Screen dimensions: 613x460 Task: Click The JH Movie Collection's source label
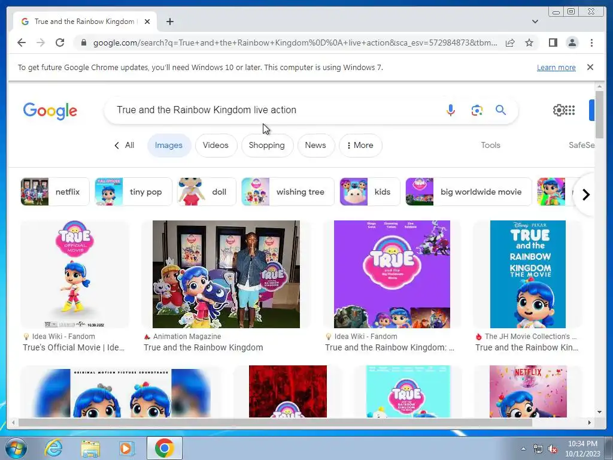click(x=530, y=337)
